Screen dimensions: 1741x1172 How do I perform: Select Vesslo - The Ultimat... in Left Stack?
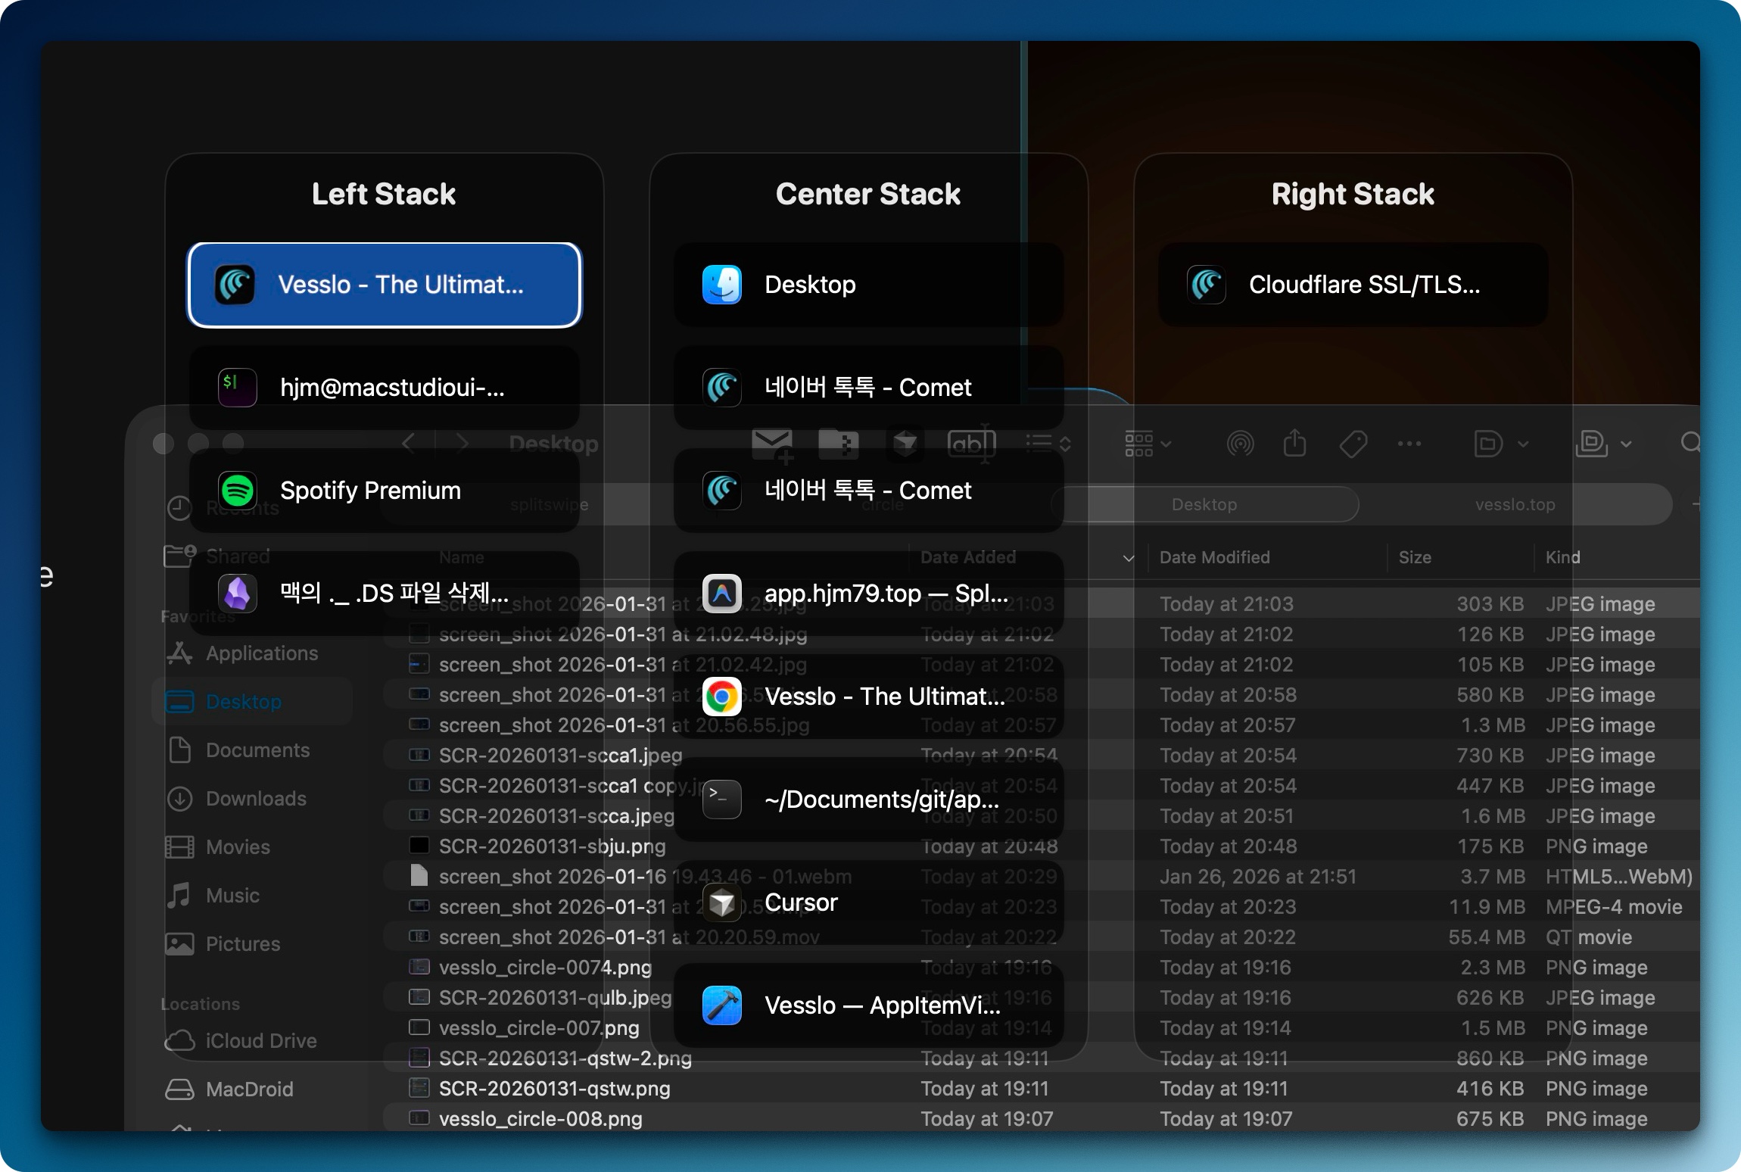click(x=385, y=285)
